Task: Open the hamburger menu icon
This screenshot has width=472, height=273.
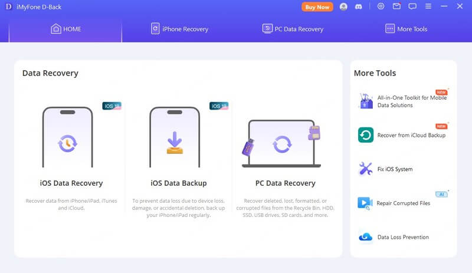Action: pos(428,6)
